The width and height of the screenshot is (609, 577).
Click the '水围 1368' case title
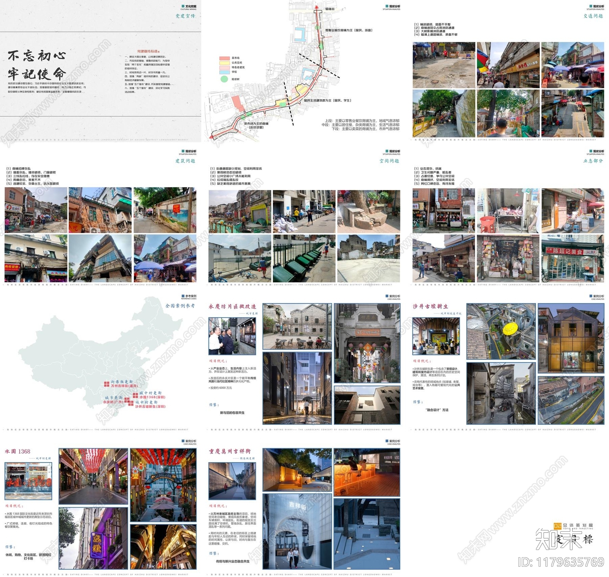tap(18, 451)
